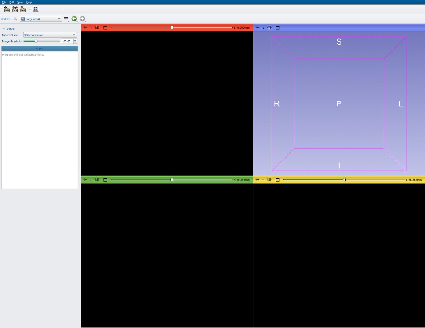Open the DCM DICOM import icon
Screen dimensions: 425x328
[15, 10]
